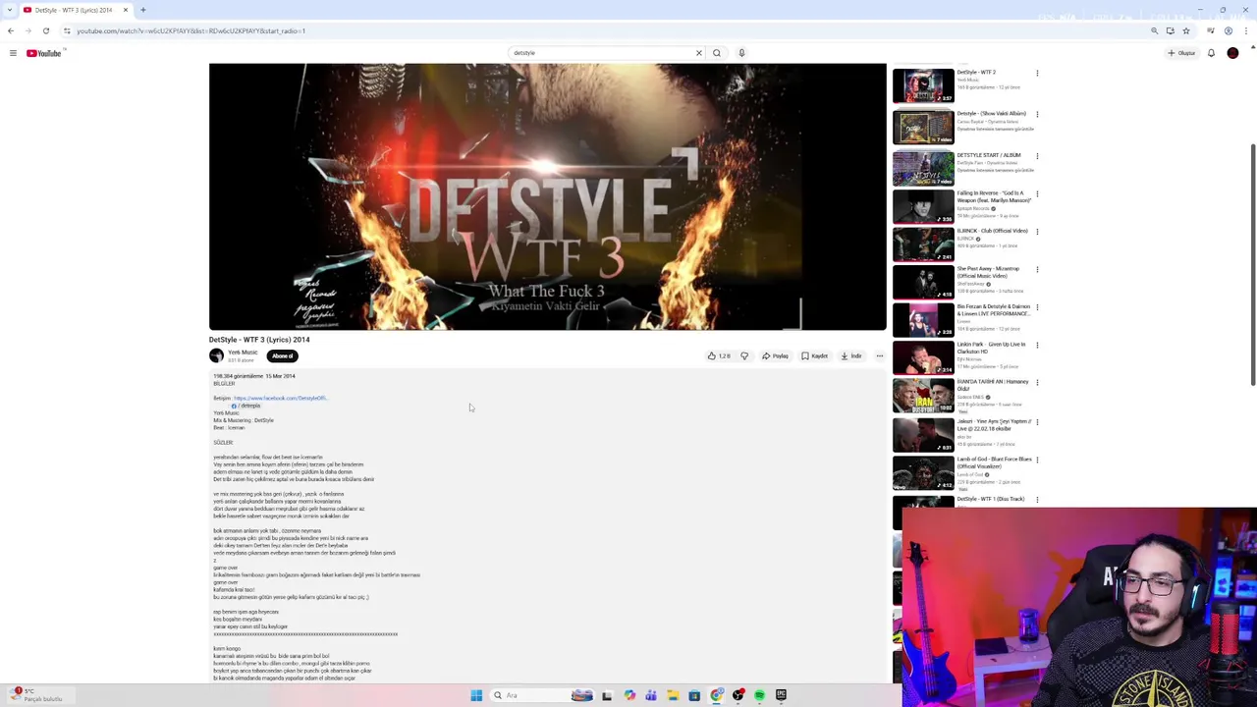Viewport: 1257px width, 707px height.
Task: Download the video with İndir
Action: (850, 356)
